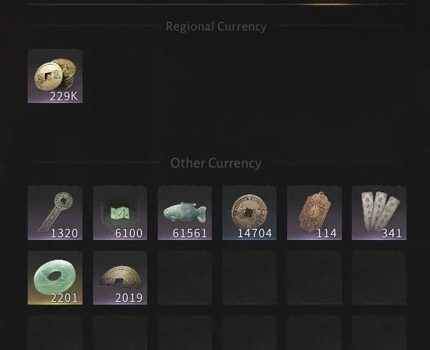Select the empty slot beside the 2019 half-coin

[185, 278]
